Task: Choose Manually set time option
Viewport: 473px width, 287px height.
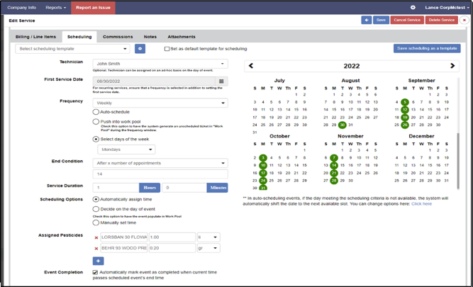Action: click(x=96, y=223)
